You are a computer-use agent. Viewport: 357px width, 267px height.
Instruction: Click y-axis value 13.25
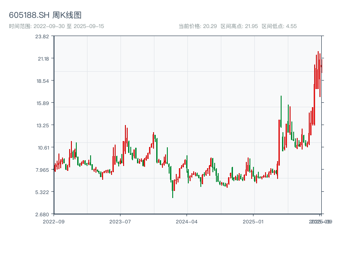tap(43, 125)
